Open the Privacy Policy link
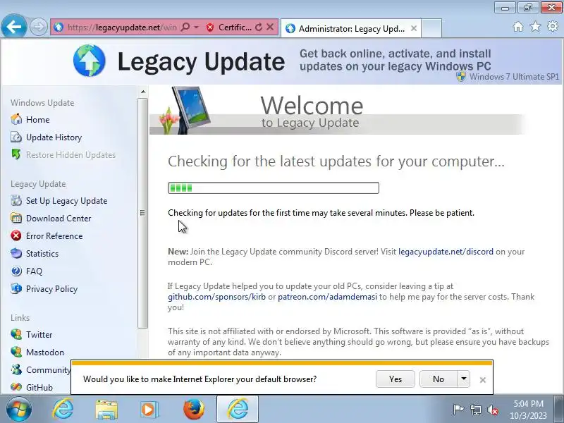This screenshot has height=423, width=564. click(x=51, y=289)
